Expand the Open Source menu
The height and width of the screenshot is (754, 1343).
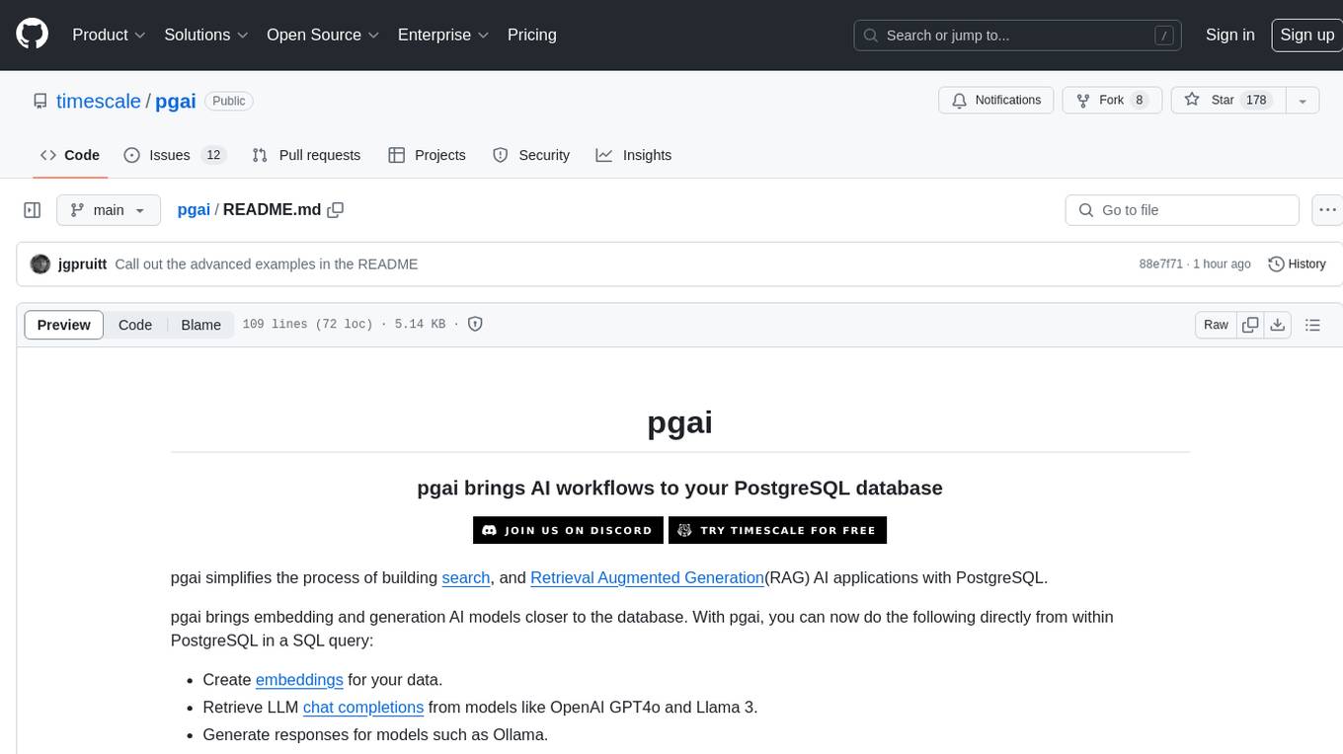pos(323,35)
